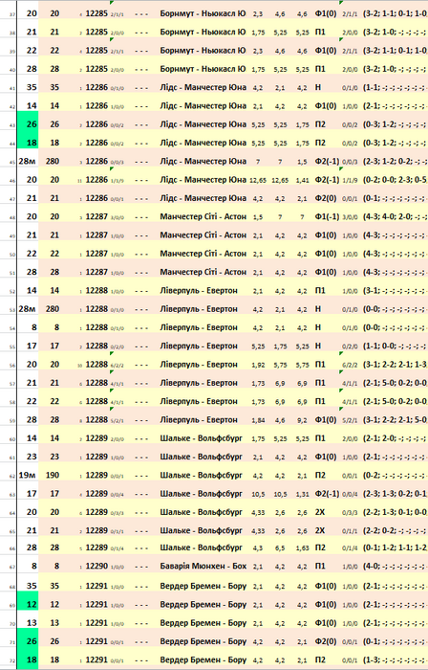
Task: Select the row 58 header number
Action: click(11, 403)
